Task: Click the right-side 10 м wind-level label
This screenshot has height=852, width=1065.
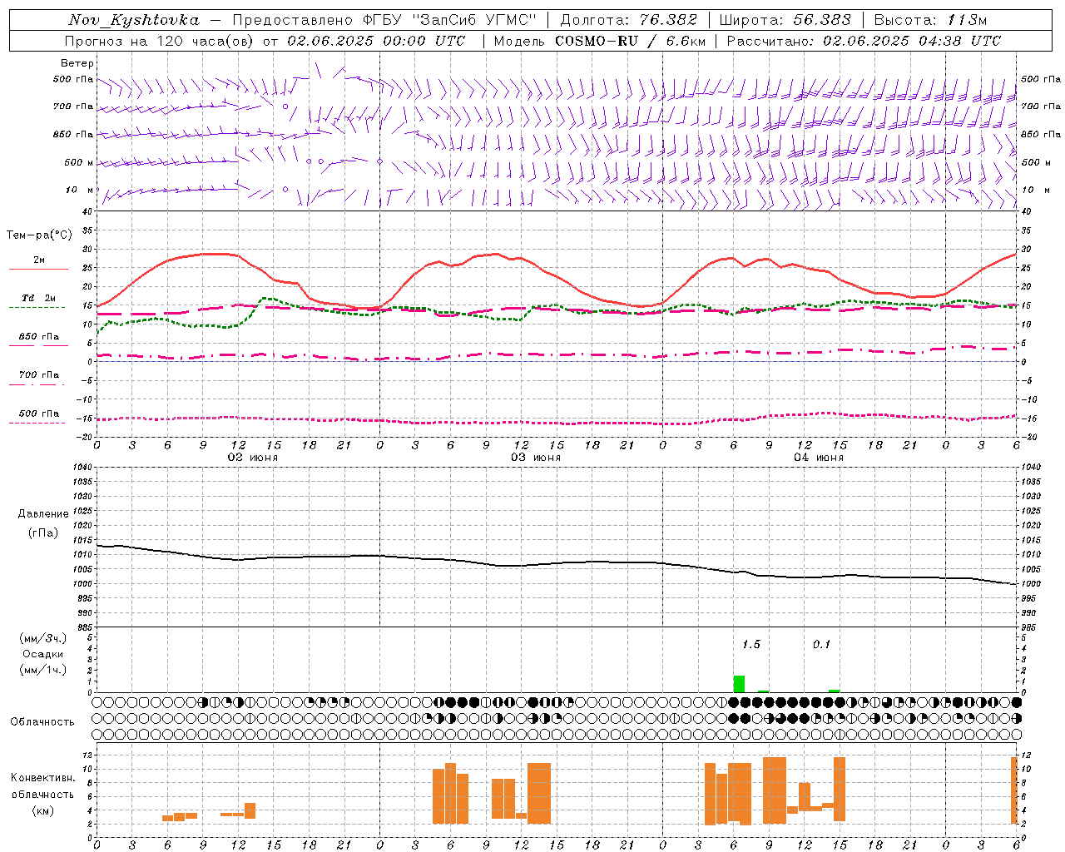Action: 1036,190
